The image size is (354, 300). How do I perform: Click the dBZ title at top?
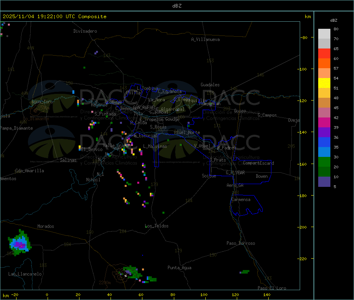(177, 6)
